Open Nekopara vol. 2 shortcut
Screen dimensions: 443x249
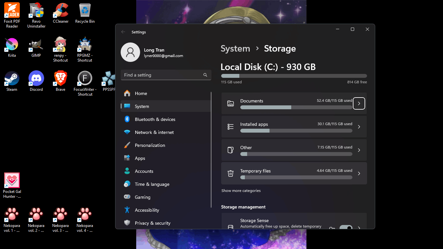[36, 220]
